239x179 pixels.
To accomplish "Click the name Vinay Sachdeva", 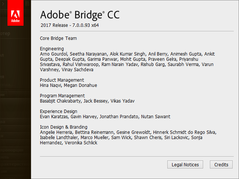I will click(78, 69).
